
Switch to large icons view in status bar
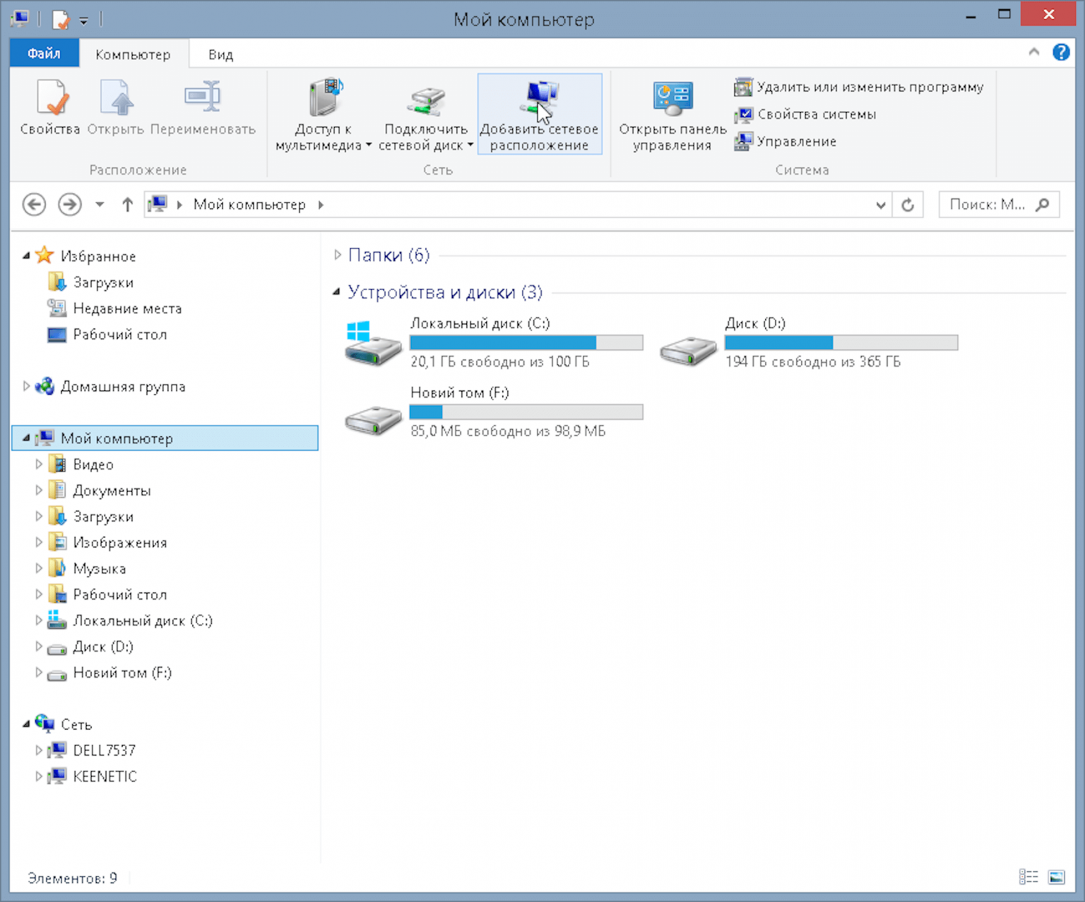pyautogui.click(x=1056, y=877)
